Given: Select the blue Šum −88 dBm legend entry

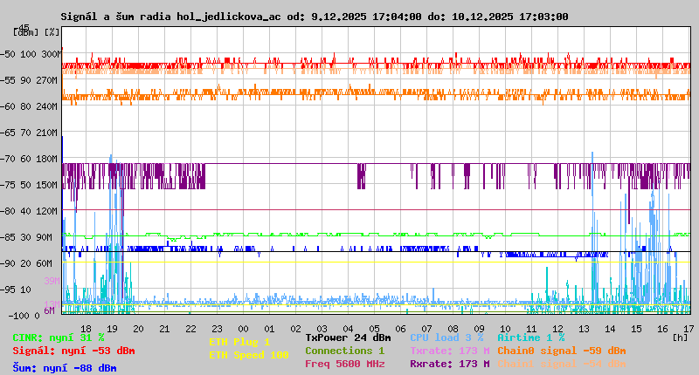Looking at the screenshot, I should point(65,368).
